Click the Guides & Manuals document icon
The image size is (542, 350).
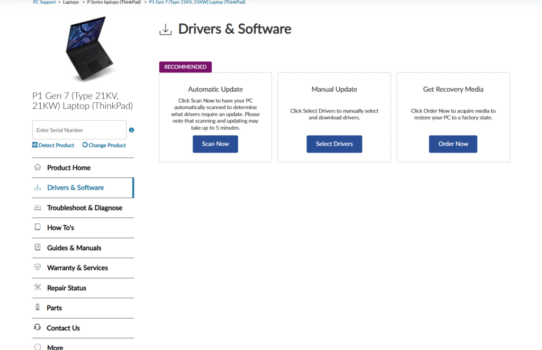click(x=38, y=248)
